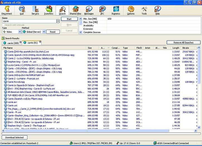Viewport: 202px width, 146px height.
Task: Open the Tools toolbar icon
Action: pos(144,10)
